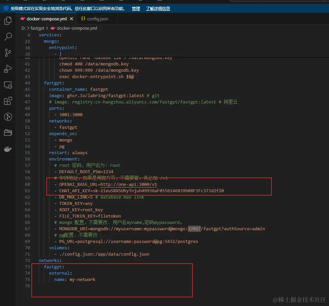Click the DB_MAX_LINK=5 line
This screenshot has width=329, height=306.
99,197
